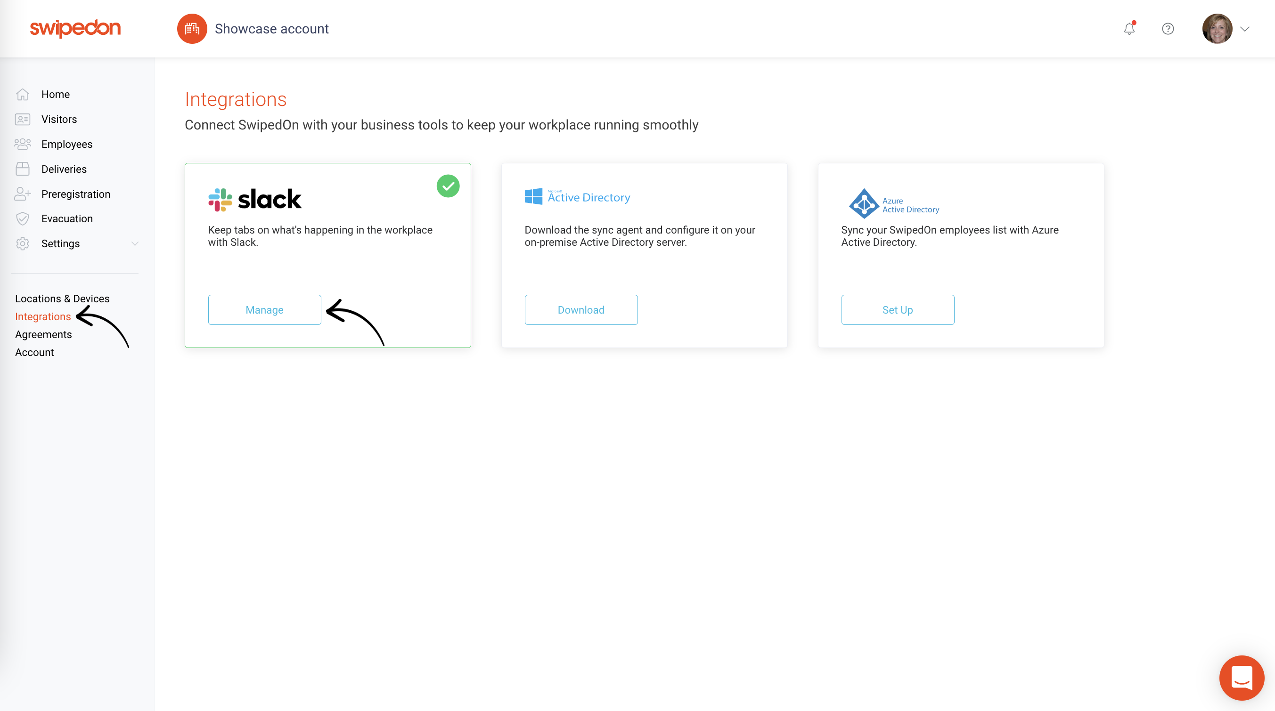Click the user profile avatar

tap(1217, 29)
